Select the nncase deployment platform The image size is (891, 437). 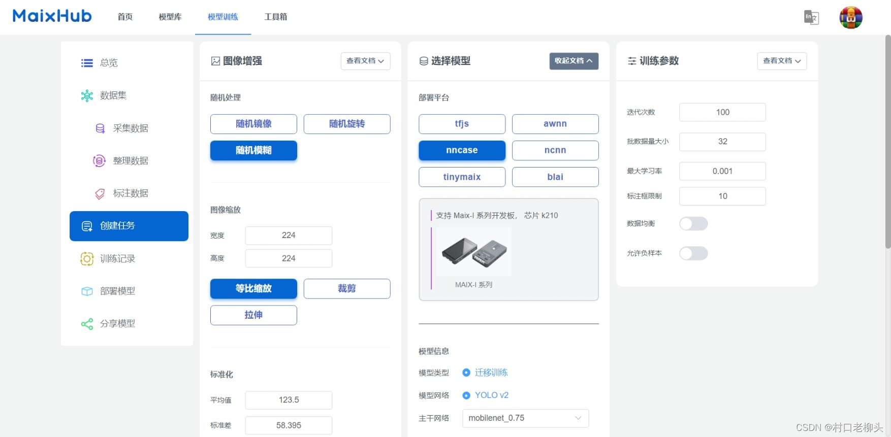point(462,151)
